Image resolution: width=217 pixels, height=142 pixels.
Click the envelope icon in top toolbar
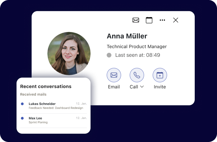click(136, 20)
